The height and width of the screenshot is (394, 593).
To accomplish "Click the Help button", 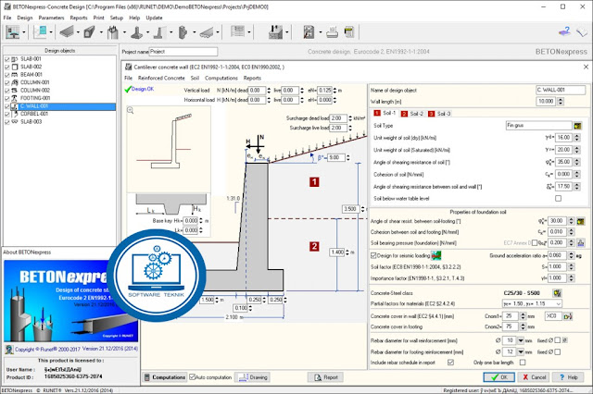I will (568, 377).
